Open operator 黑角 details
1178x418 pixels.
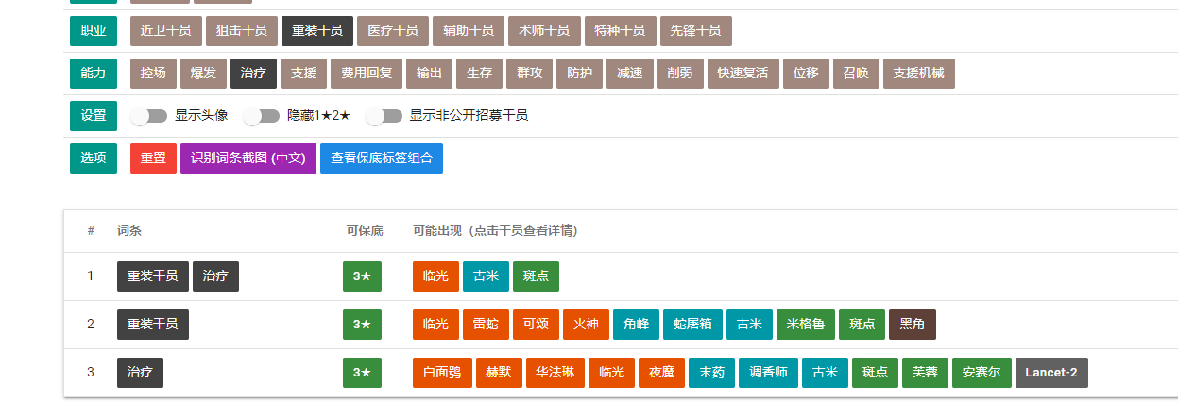(x=913, y=325)
